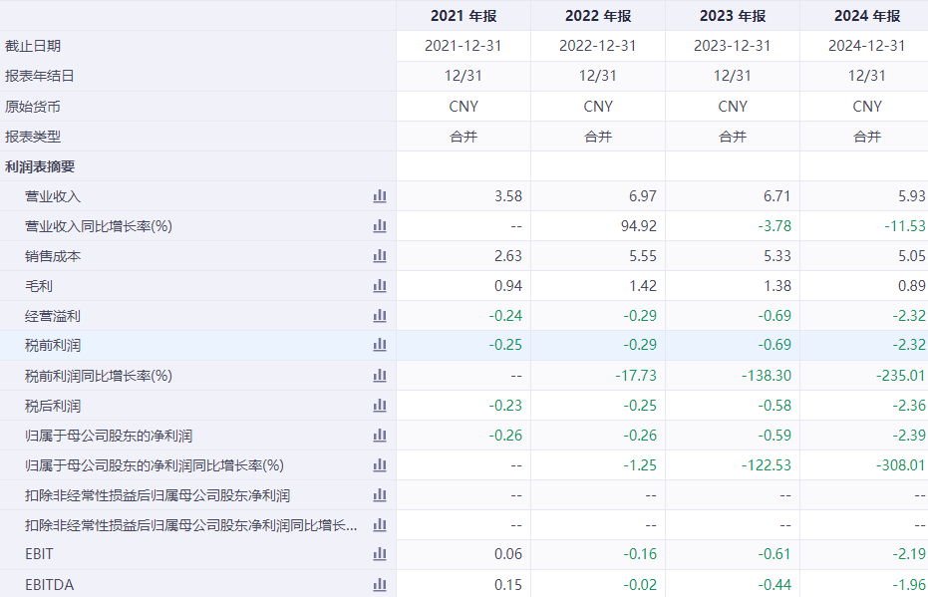
Task: Show bar chart for 销售成本
Action: click(x=380, y=256)
